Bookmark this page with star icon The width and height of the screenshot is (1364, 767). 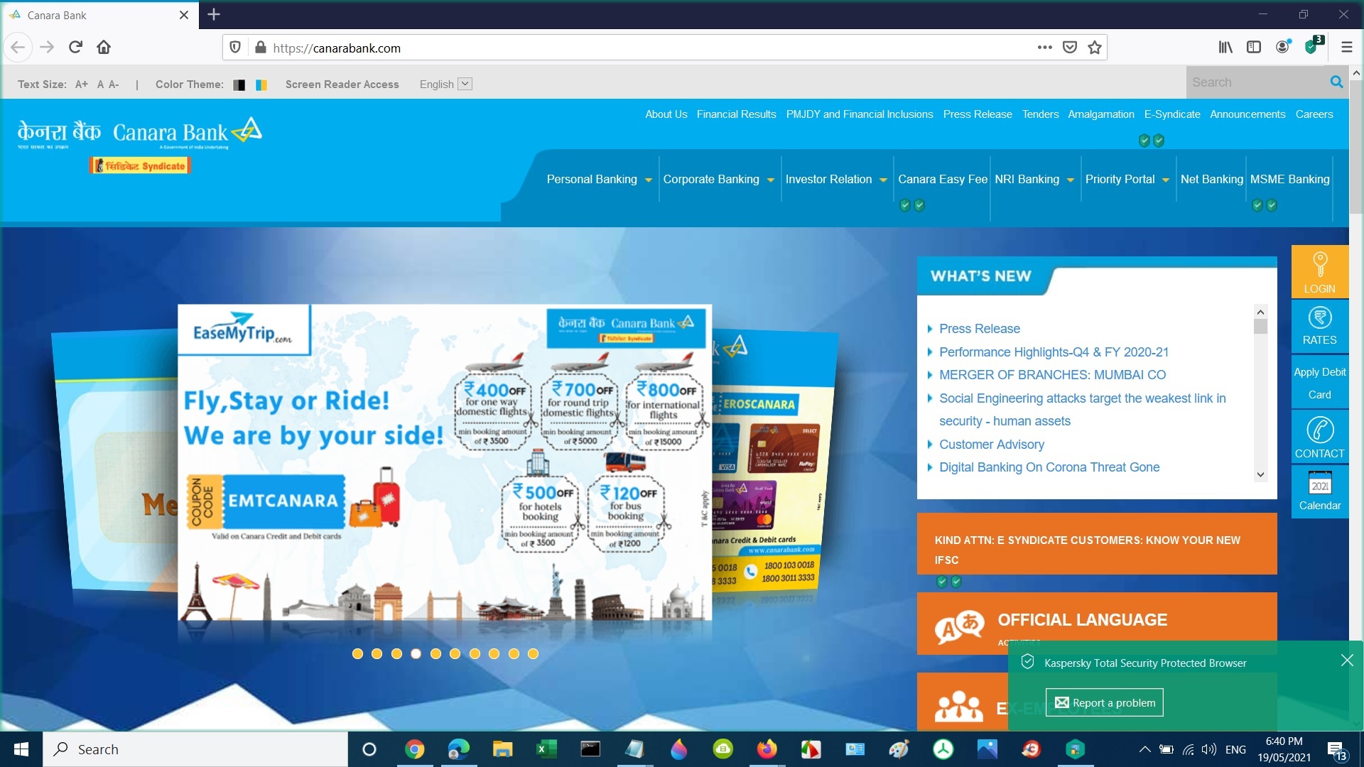[1095, 48]
